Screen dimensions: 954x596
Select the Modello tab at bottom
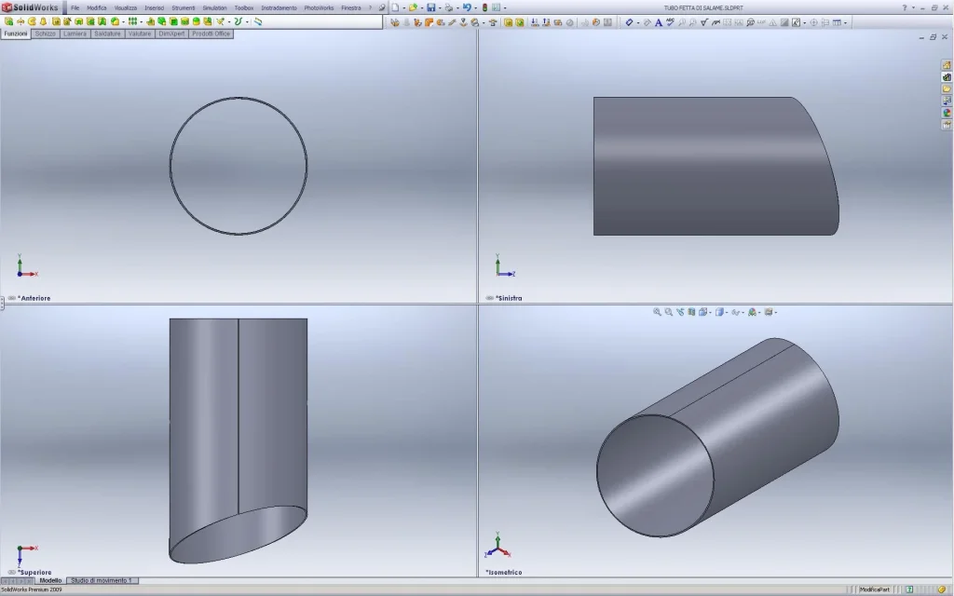click(x=50, y=581)
